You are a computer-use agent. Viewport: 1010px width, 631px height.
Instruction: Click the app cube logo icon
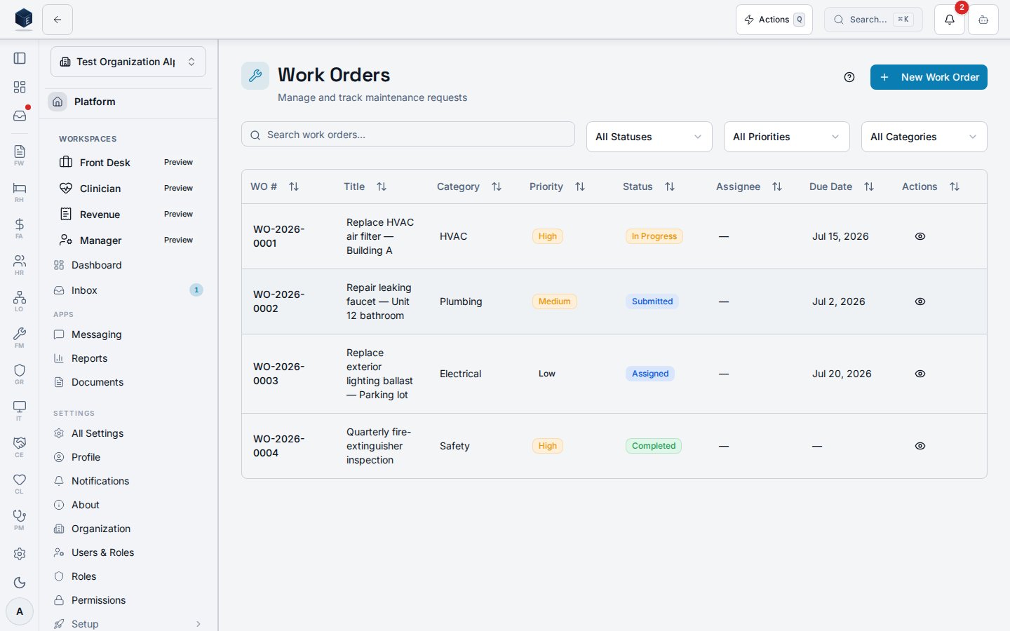[24, 19]
